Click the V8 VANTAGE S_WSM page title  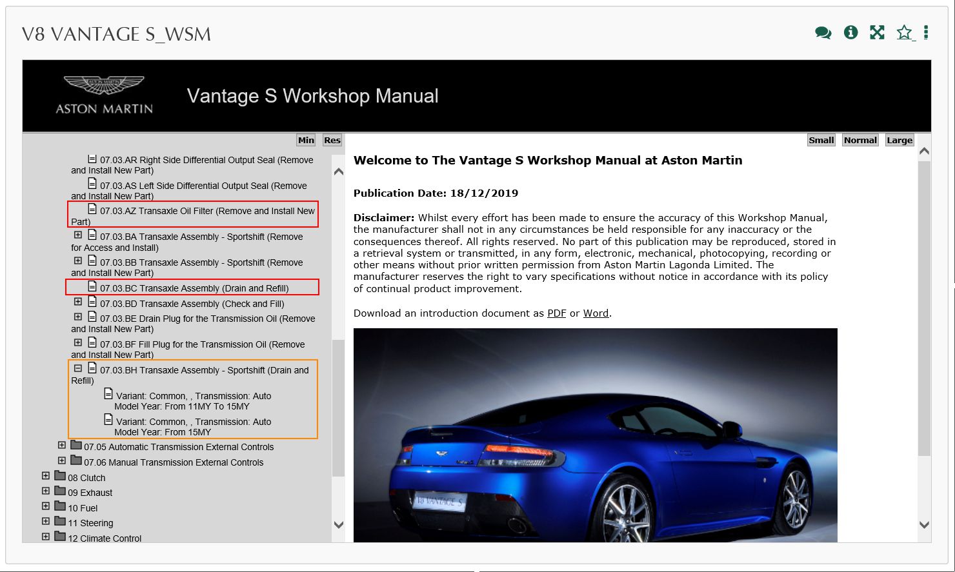click(x=116, y=34)
